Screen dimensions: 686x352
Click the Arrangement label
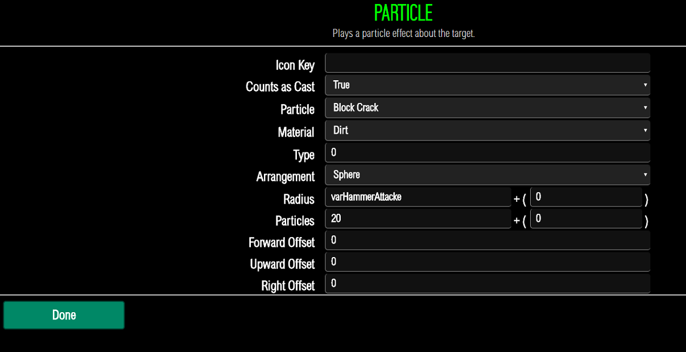point(284,176)
